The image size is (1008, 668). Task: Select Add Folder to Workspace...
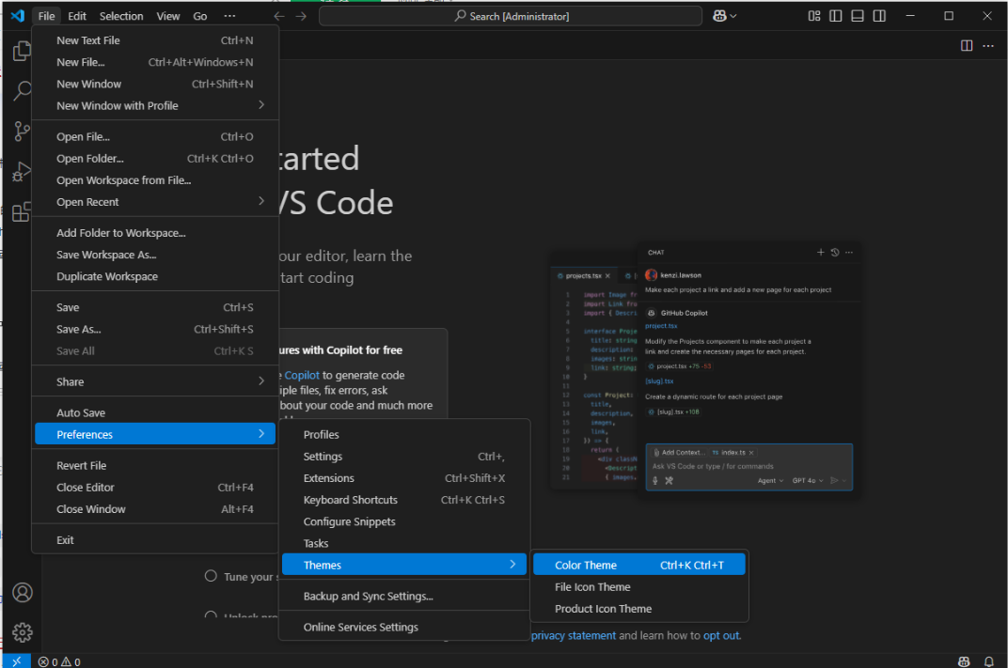pyautogui.click(x=155, y=233)
